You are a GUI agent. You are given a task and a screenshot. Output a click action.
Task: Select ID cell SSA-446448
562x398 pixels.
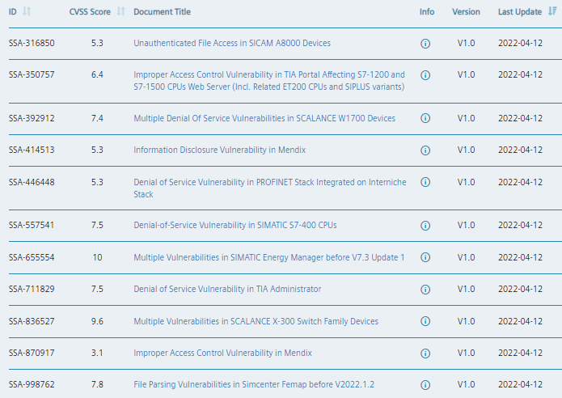pos(32,182)
